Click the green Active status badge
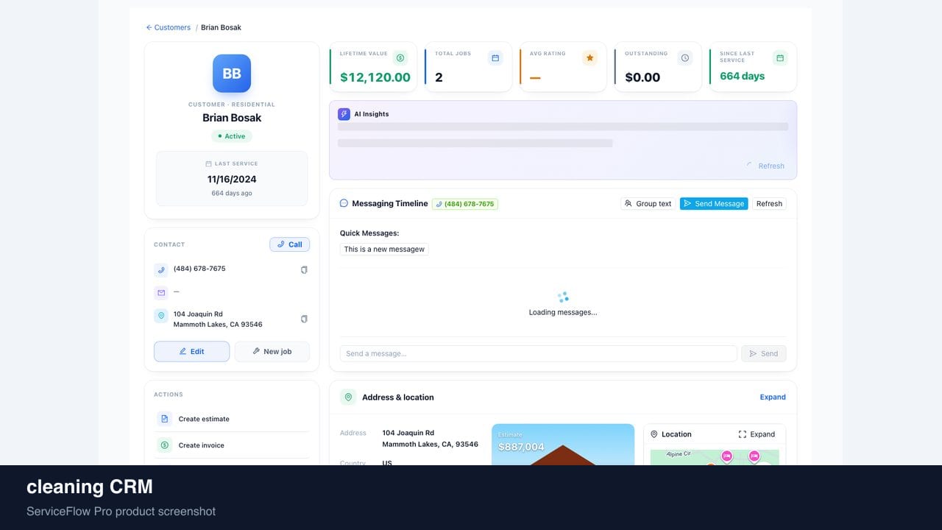The width and height of the screenshot is (942, 530). tap(232, 136)
